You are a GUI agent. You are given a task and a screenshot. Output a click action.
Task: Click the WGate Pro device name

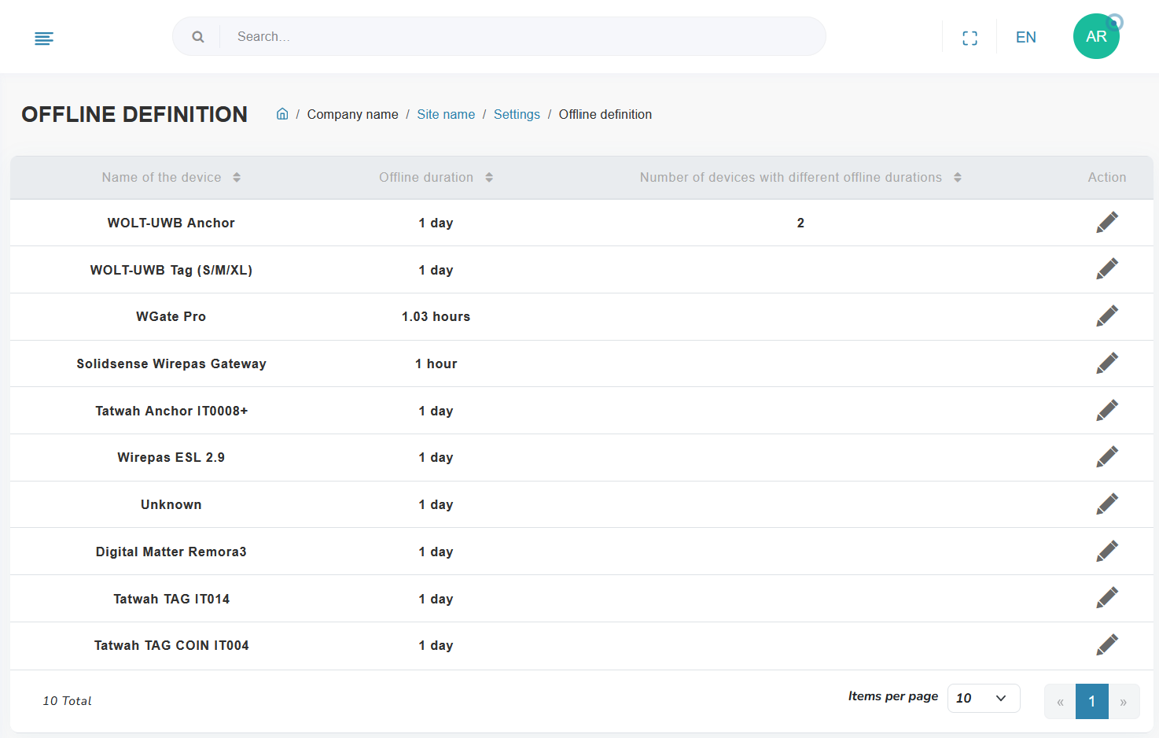[x=171, y=316]
